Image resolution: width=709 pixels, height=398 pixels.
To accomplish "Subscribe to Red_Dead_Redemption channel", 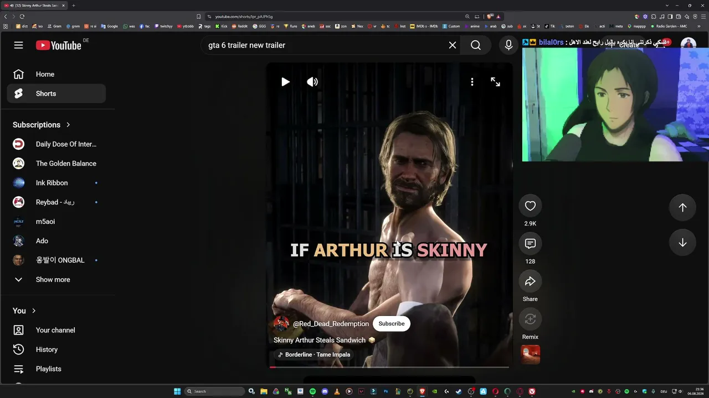I will tap(392, 324).
